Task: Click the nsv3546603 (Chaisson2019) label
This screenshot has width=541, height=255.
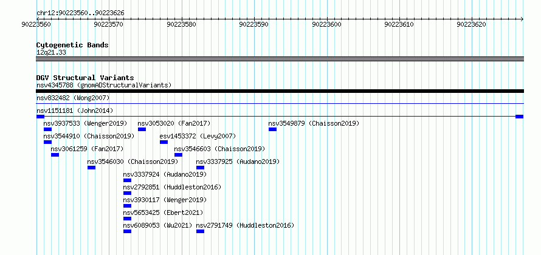Action: point(219,149)
